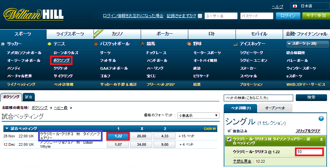Click the ユーザー名 username field
The height and width of the screenshot is (167, 330).
221,16
